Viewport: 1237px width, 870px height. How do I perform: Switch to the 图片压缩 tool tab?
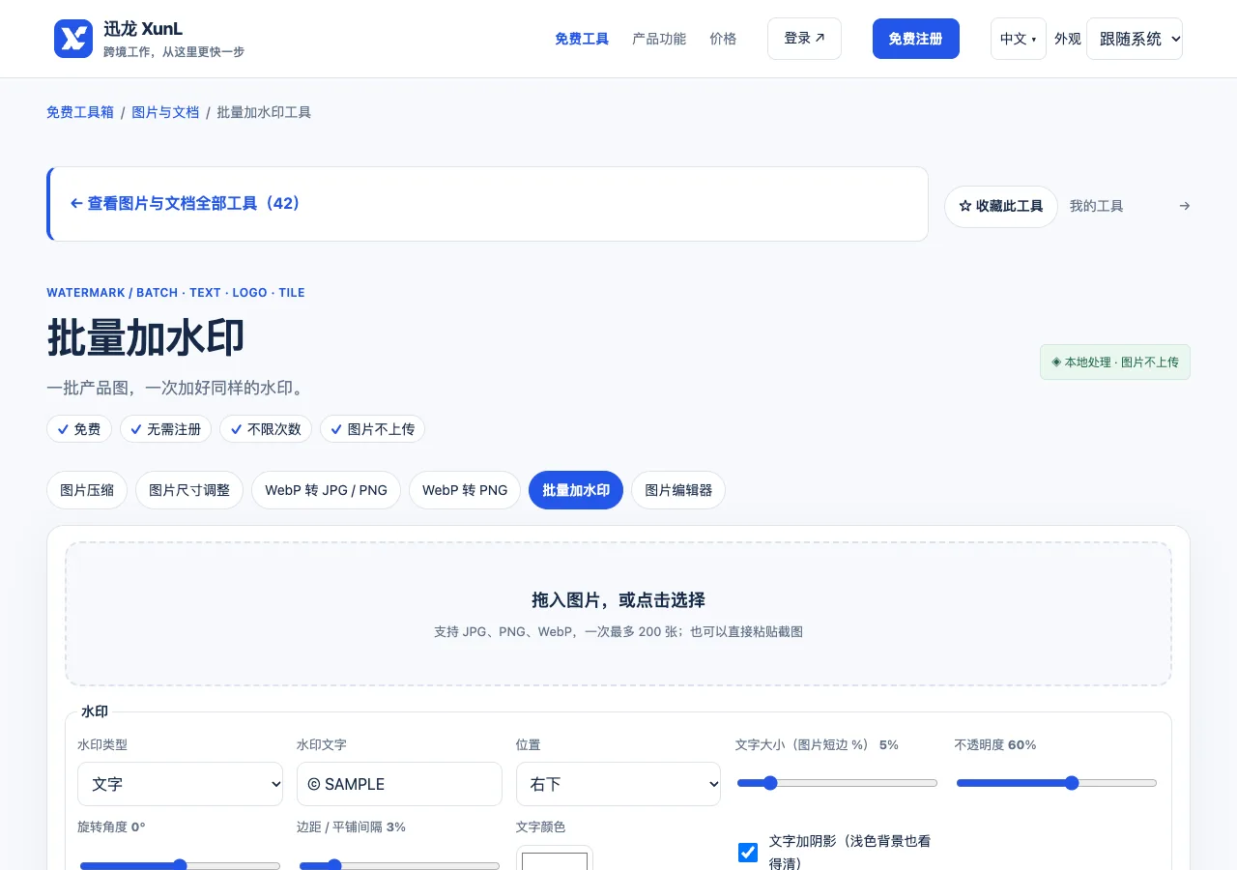tap(87, 490)
